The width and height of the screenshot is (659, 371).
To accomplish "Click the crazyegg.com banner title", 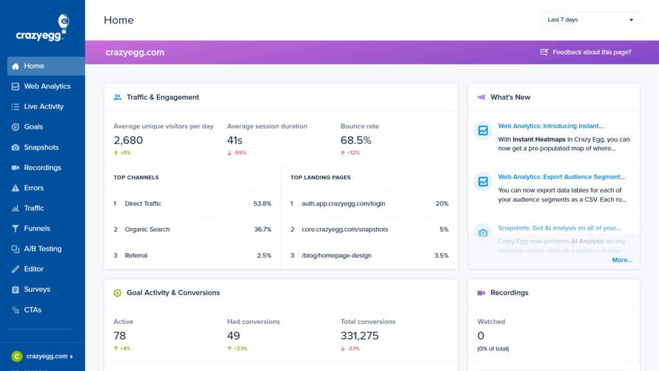I will (x=136, y=52).
